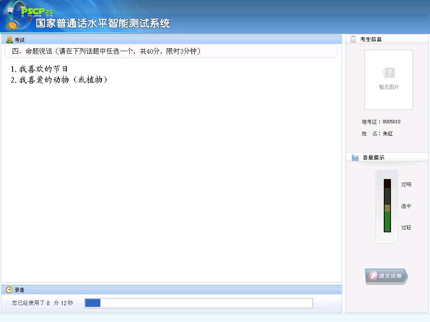
Task: Click the 过轻 volume level label
Action: (x=406, y=228)
